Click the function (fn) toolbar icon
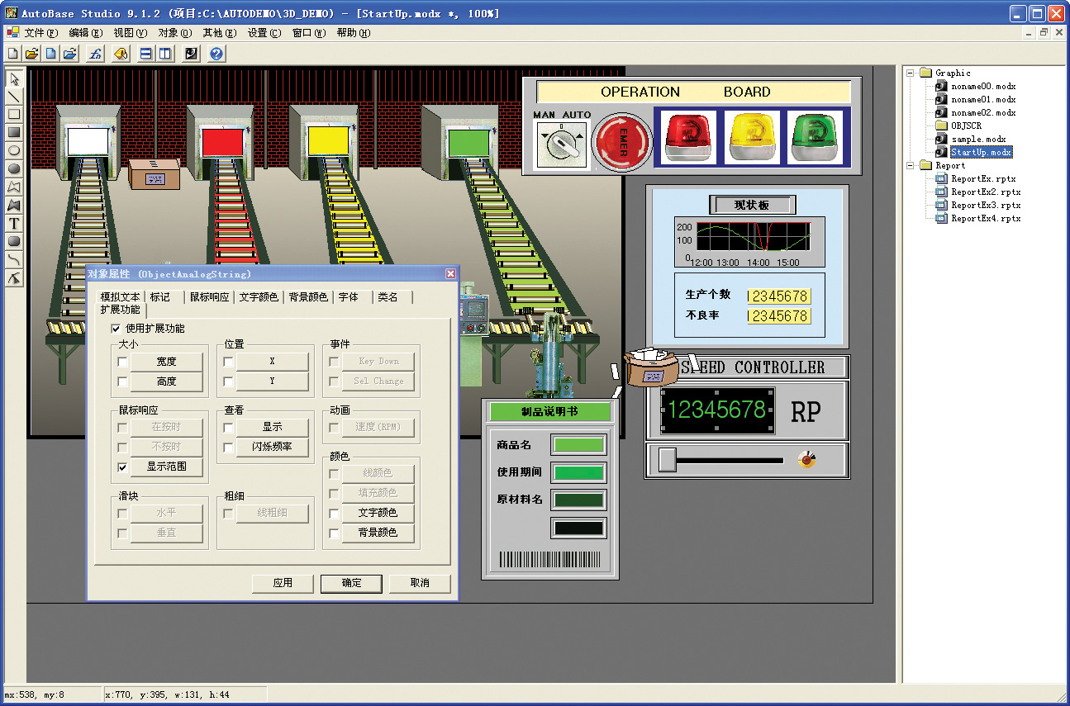The height and width of the screenshot is (706, 1070). pos(95,54)
